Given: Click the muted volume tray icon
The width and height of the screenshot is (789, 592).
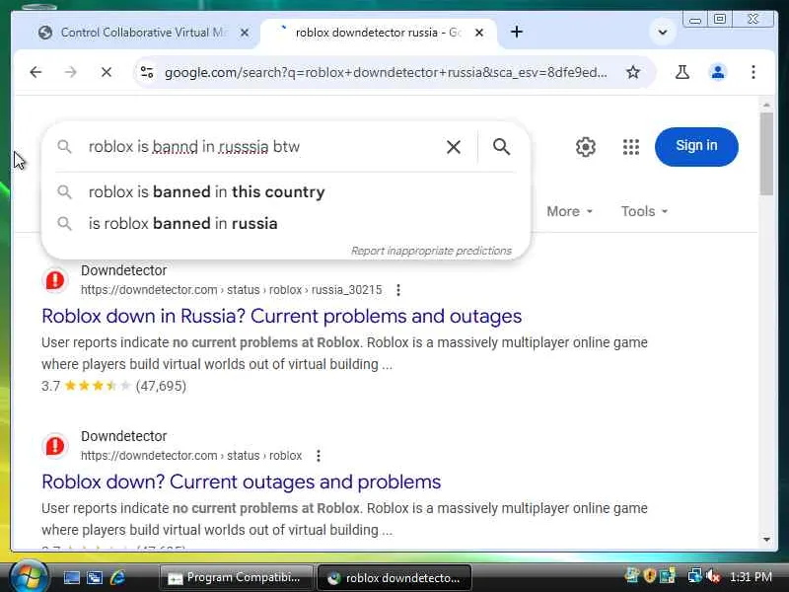Looking at the screenshot, I should point(713,576).
